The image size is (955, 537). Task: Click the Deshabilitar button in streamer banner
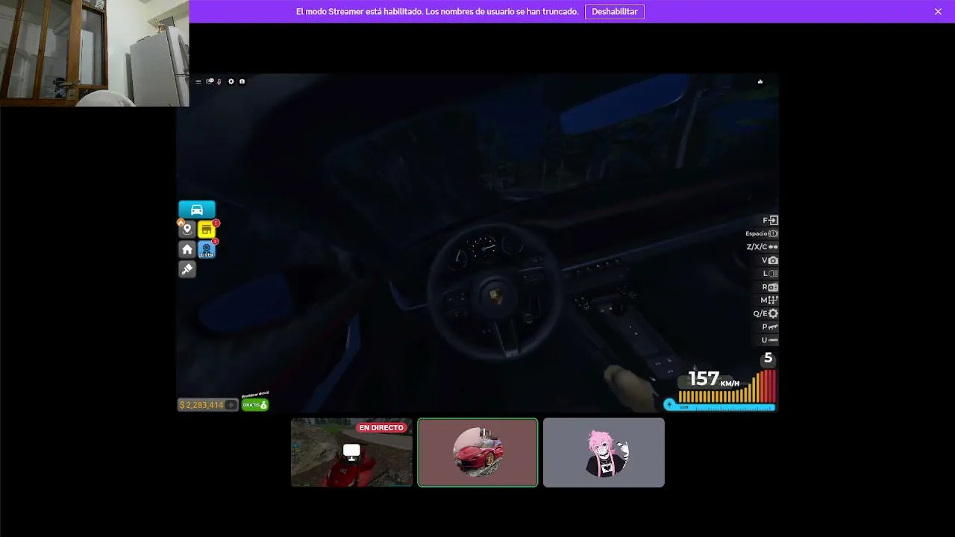(x=615, y=12)
